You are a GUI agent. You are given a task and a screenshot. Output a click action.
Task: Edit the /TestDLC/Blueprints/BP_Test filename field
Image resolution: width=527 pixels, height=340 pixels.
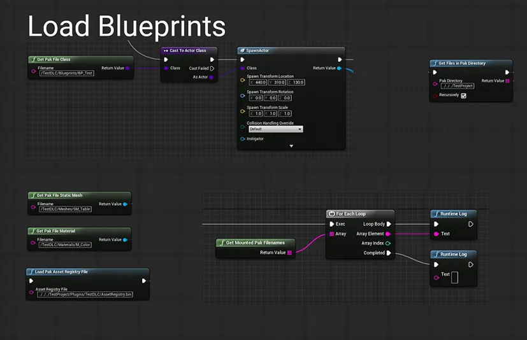[x=66, y=73]
